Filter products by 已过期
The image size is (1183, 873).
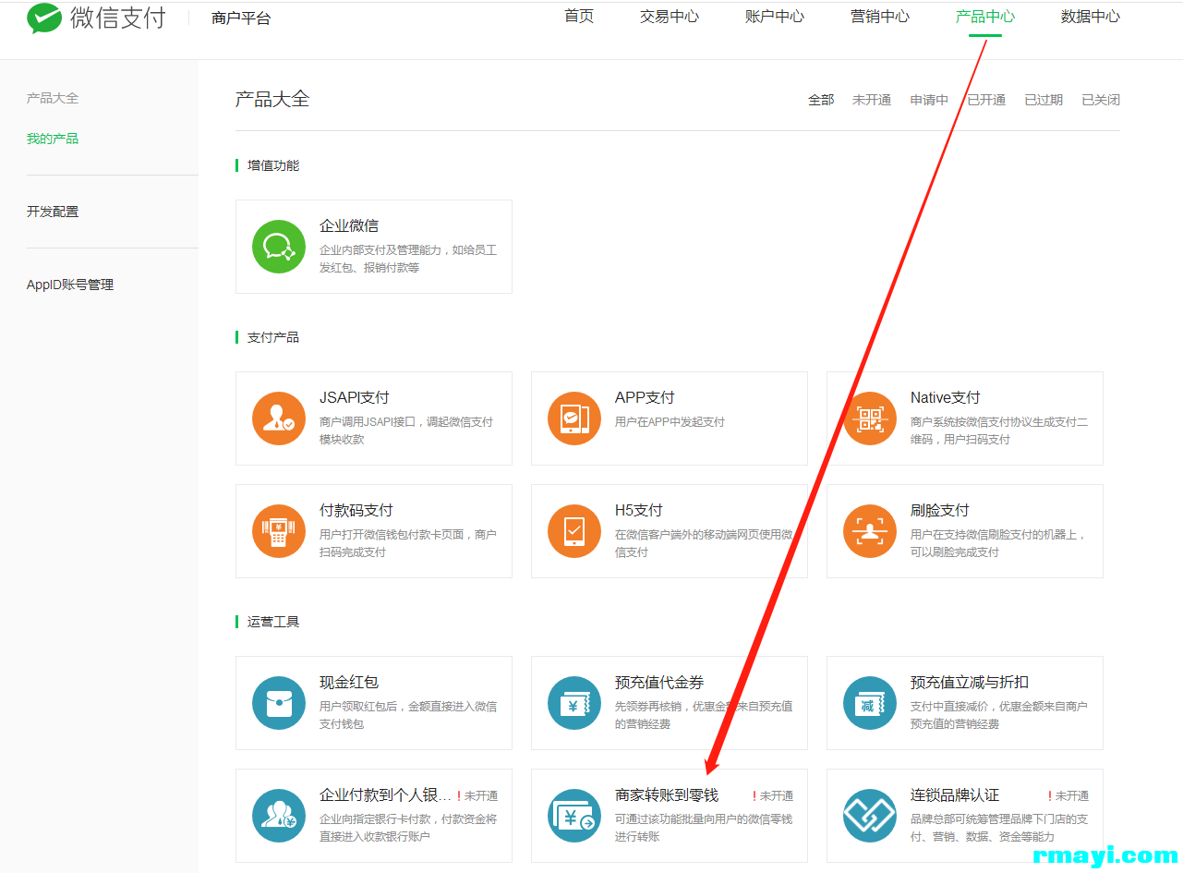tap(1044, 100)
